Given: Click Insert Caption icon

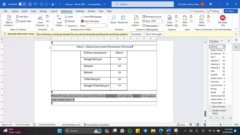Looking at the screenshot, I should [170, 21].
